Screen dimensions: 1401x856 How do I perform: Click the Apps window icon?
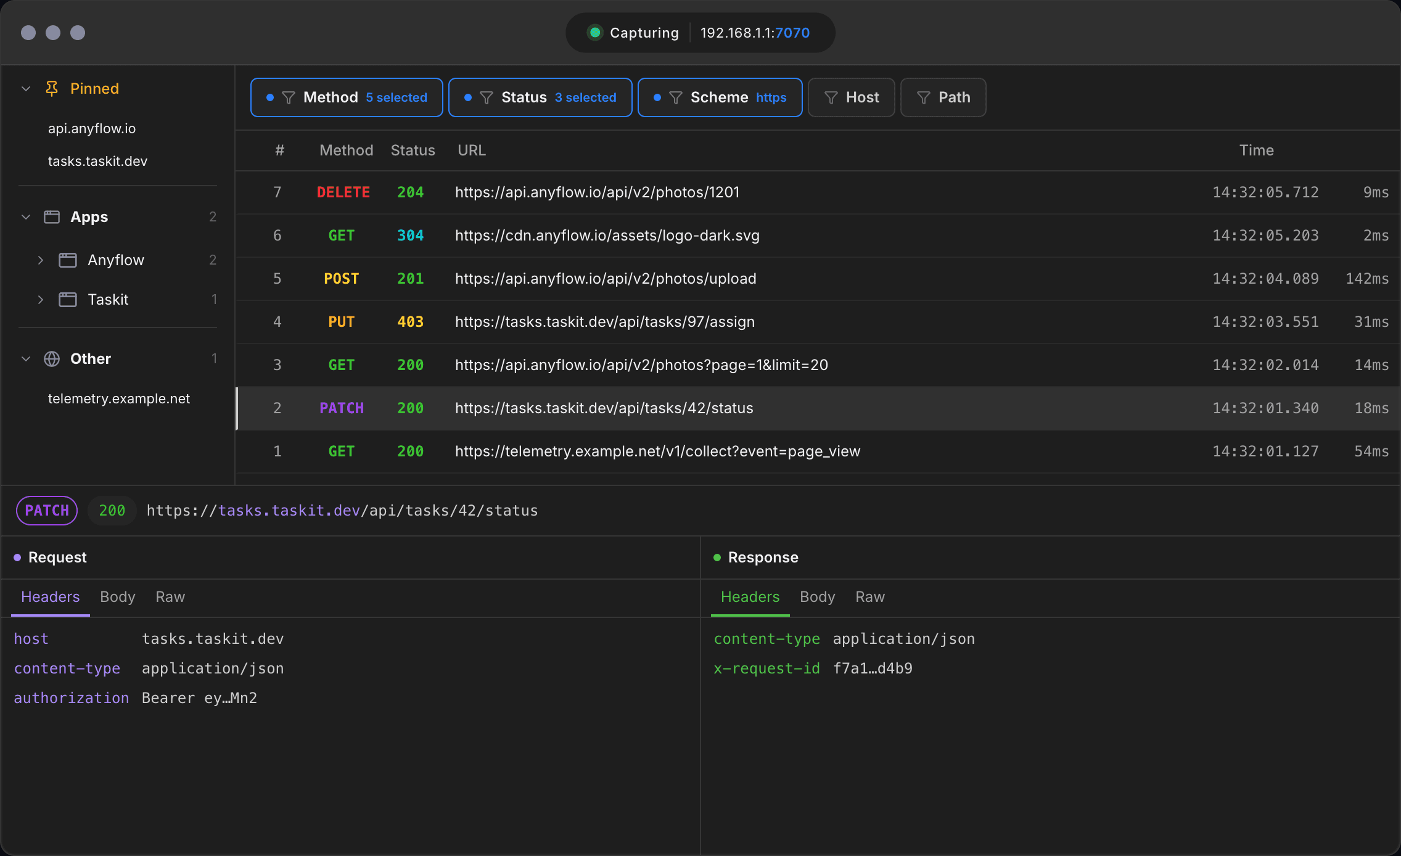(52, 217)
